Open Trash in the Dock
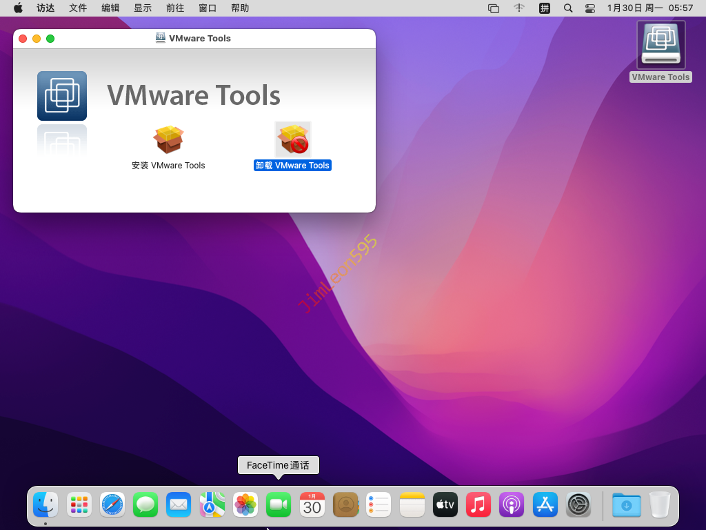The height and width of the screenshot is (530, 706). (659, 505)
